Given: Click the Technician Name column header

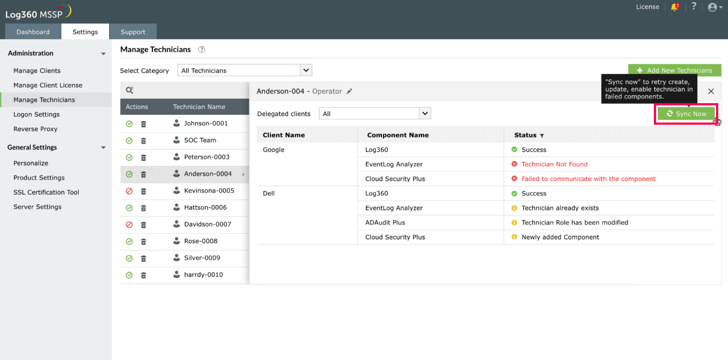Looking at the screenshot, I should (199, 107).
